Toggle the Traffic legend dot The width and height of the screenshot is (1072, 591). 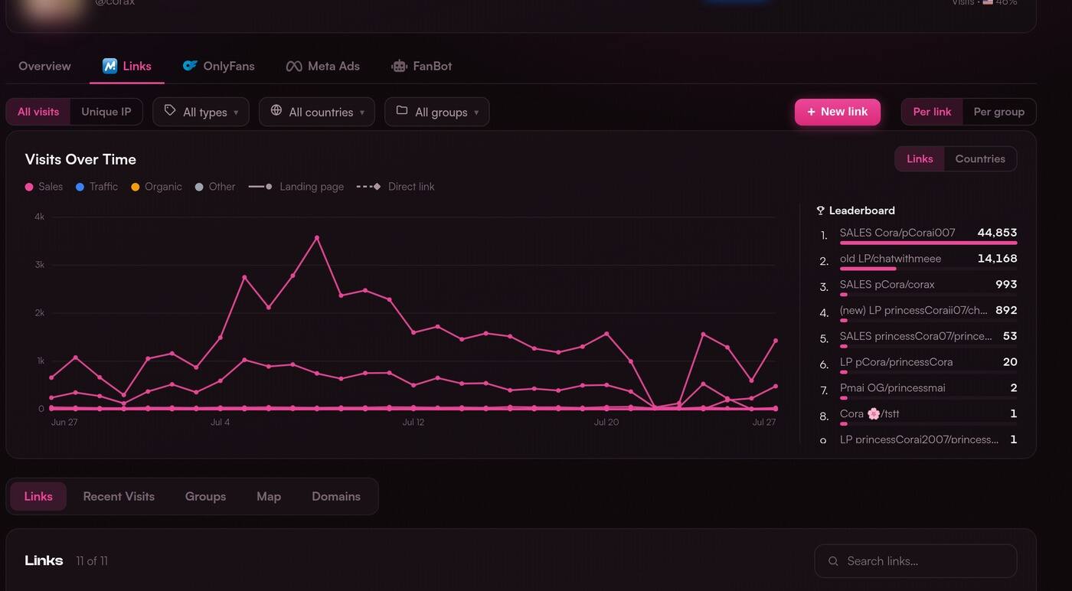[80, 187]
